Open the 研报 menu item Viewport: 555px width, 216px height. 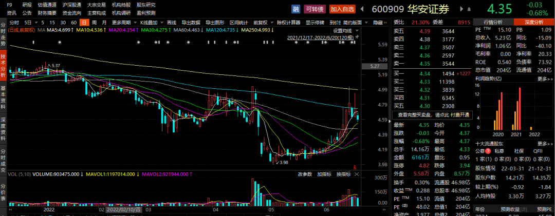27,5
